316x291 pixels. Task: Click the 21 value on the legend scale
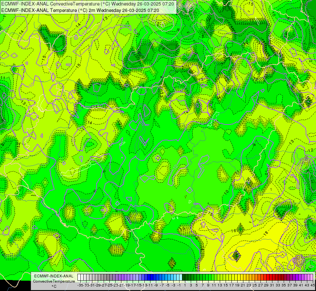pyautogui.click(x=243, y=286)
